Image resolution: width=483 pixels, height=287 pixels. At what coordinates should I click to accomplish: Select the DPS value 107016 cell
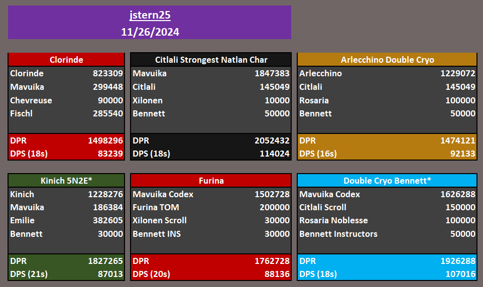[x=459, y=274]
